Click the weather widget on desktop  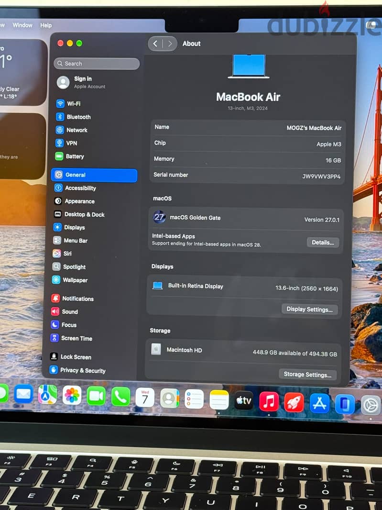23,72
